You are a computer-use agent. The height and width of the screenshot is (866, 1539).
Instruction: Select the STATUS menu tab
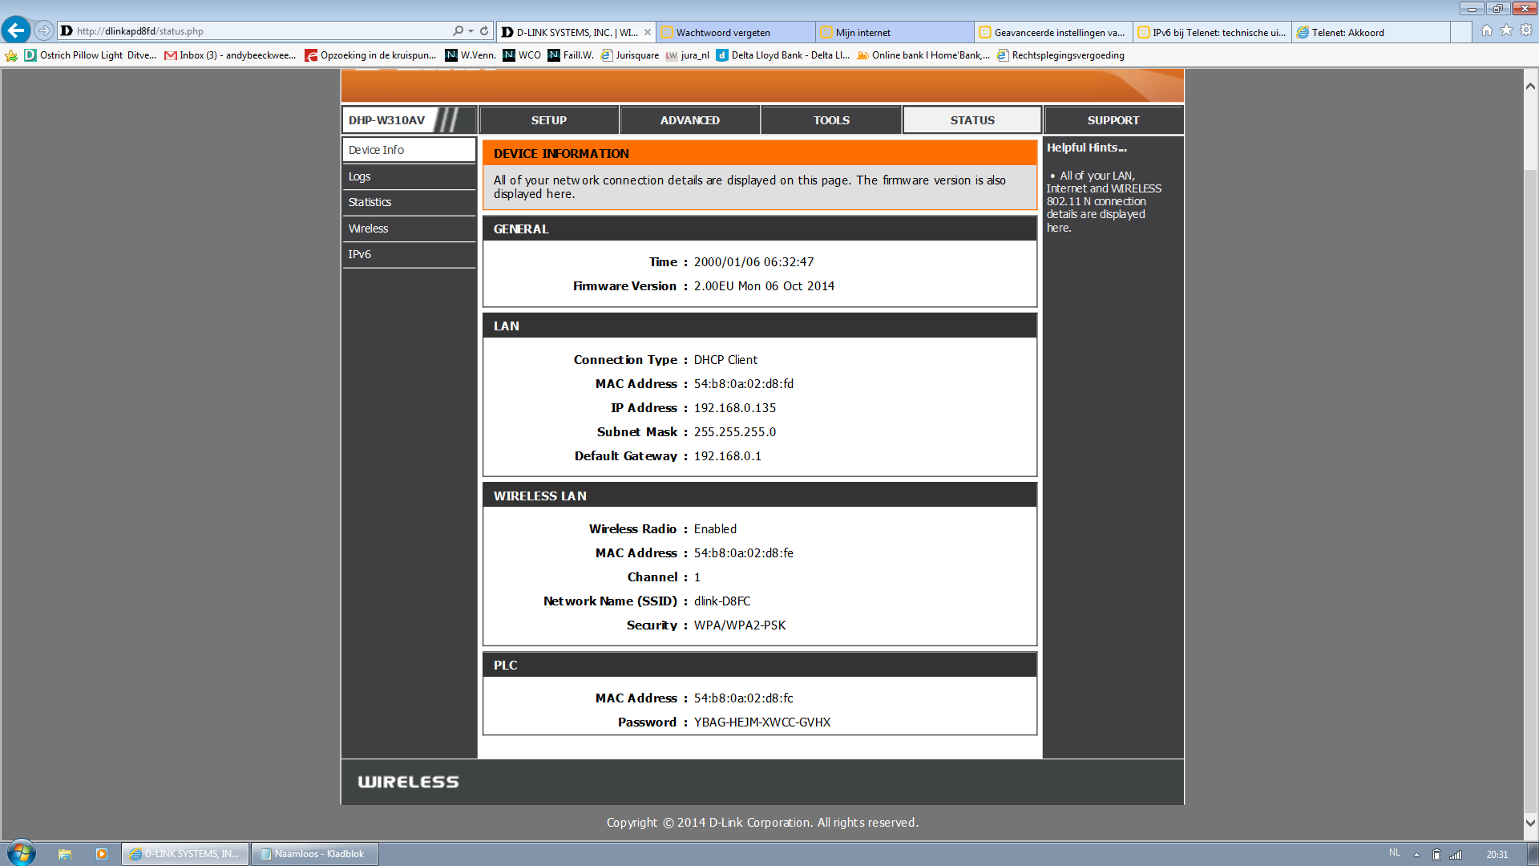972,120
